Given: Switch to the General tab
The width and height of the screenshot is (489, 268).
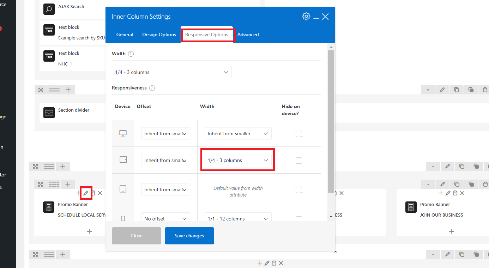Looking at the screenshot, I should [125, 35].
